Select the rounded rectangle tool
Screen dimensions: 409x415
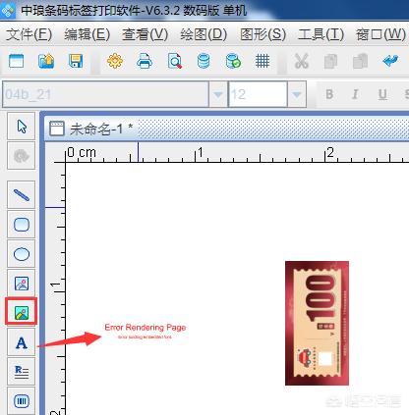click(x=22, y=225)
